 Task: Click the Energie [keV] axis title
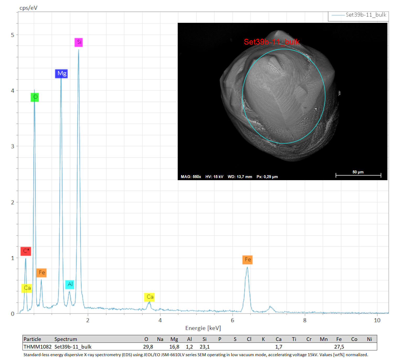(203, 328)
